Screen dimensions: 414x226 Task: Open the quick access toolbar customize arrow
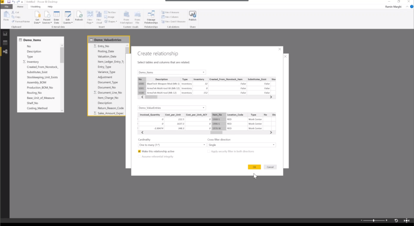pos(22,2)
